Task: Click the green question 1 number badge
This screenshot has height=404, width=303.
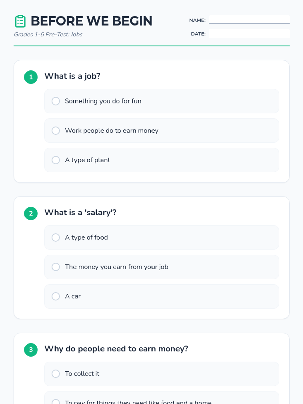Action: coord(31,77)
